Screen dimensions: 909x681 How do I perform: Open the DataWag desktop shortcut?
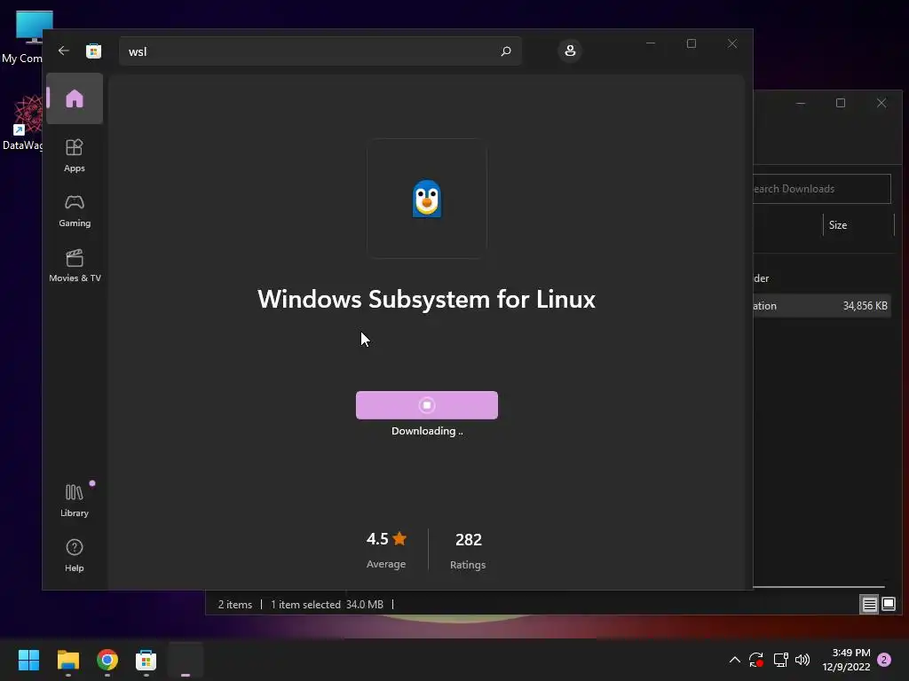coord(24,122)
